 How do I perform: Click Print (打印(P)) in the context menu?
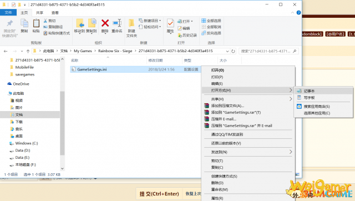tap(248, 77)
